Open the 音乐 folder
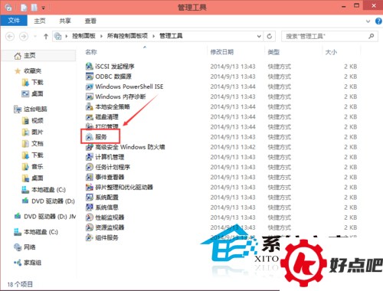This screenshot has height=291, width=383. click(x=38, y=167)
